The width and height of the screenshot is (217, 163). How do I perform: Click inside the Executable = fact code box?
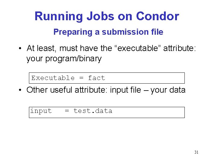click(x=107, y=78)
